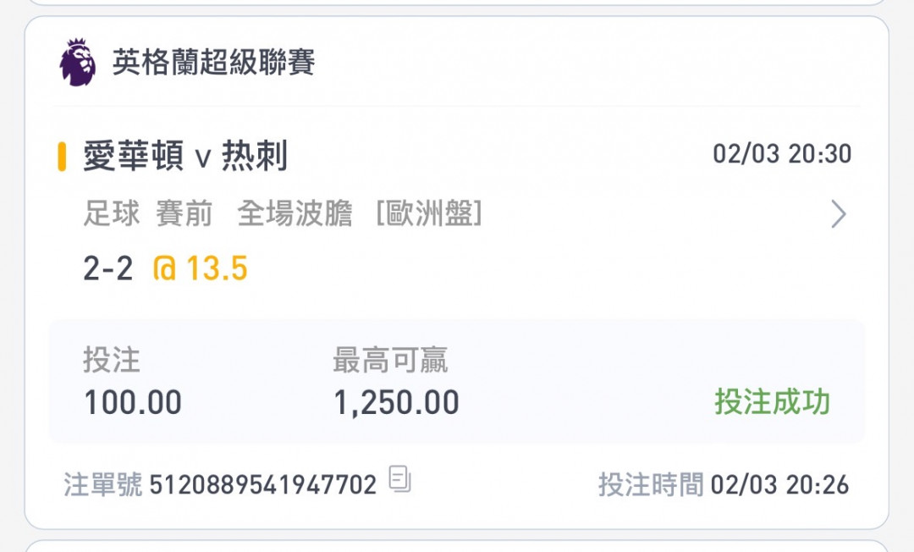
Task: Tap the 100.00 stake amount
Action: [x=133, y=402]
